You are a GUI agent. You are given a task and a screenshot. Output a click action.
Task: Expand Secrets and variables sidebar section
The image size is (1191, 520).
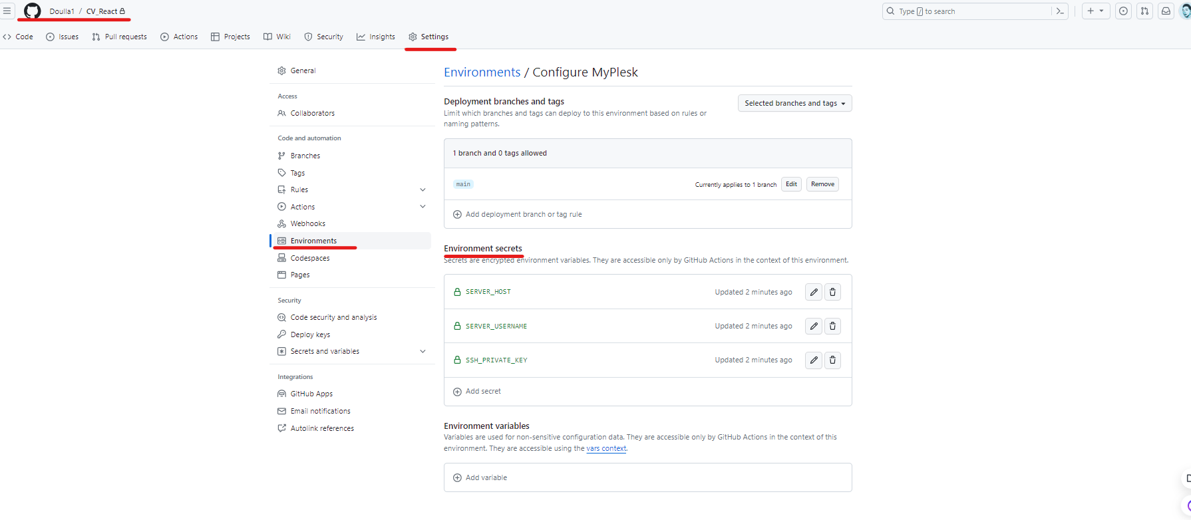pyautogui.click(x=423, y=352)
